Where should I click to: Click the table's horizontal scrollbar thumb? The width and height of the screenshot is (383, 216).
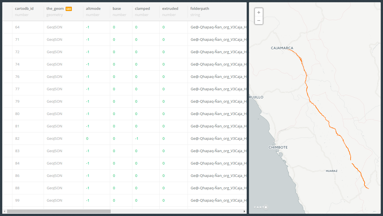point(59,211)
